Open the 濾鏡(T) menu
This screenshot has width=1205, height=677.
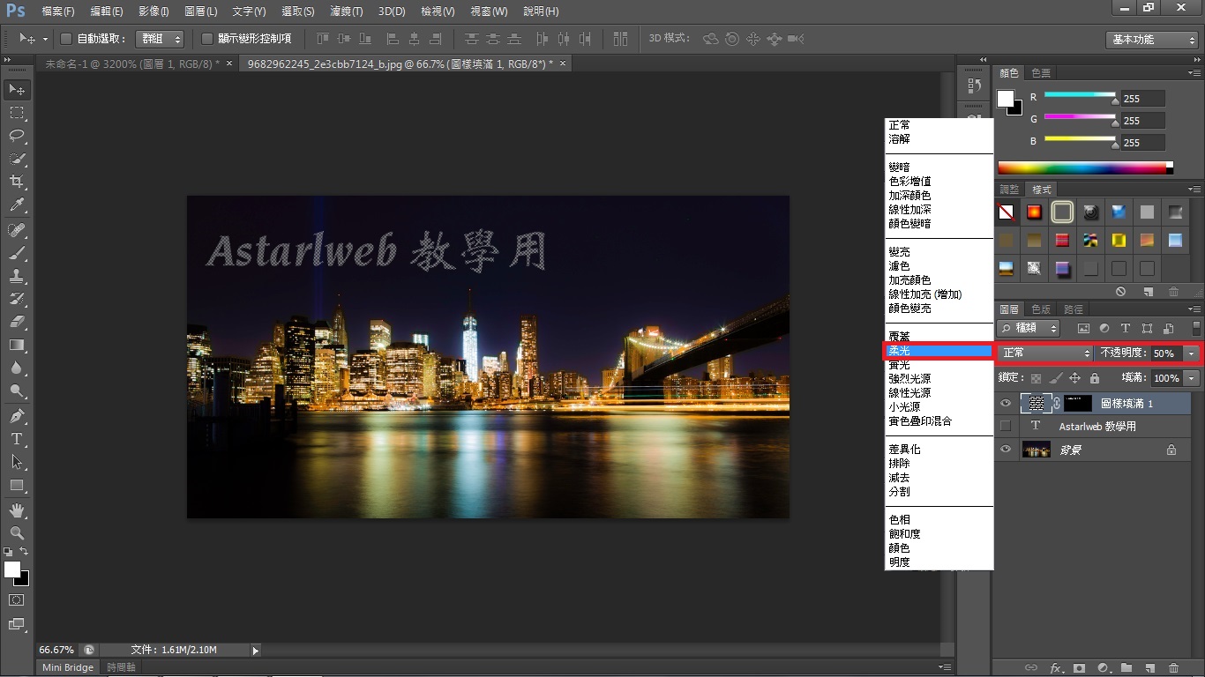click(346, 11)
